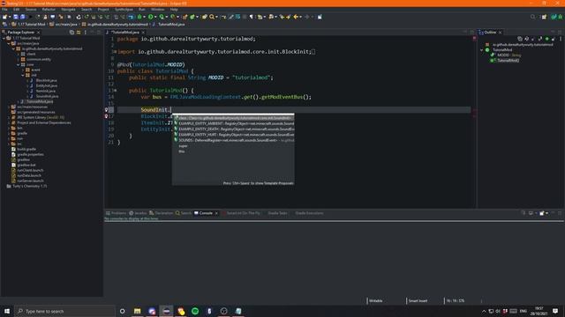The width and height of the screenshot is (565, 317).
Task: Click Collapse All in Package Explorer
Action: pyautogui.click(x=72, y=33)
